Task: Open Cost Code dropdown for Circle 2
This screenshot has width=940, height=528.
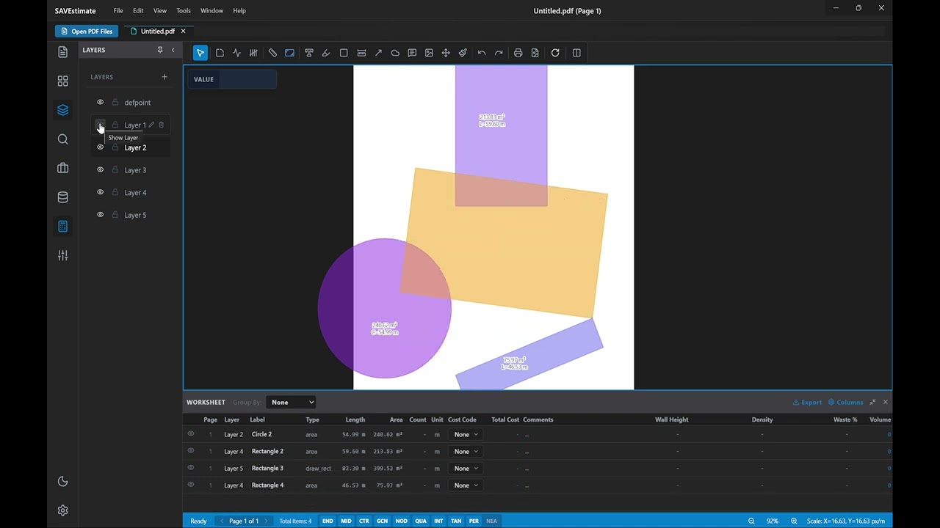Action: tap(466, 434)
